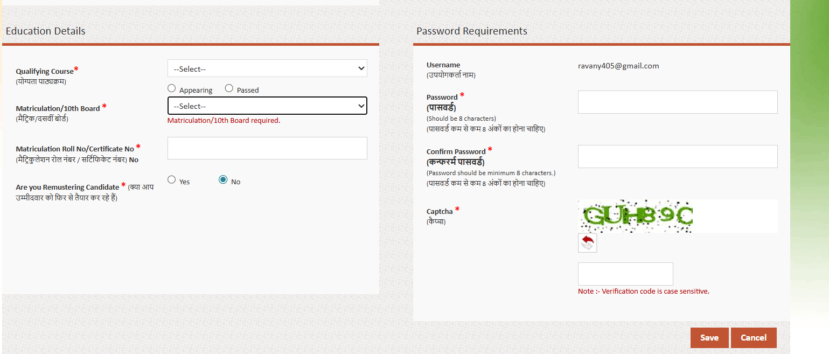The height and width of the screenshot is (354, 829).
Task: Focus the Matriculation Roll No input field
Action: [267, 148]
